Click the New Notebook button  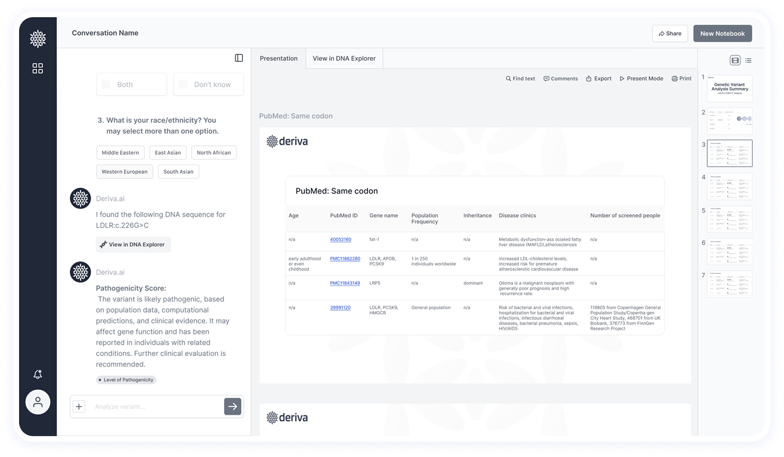pyautogui.click(x=722, y=33)
